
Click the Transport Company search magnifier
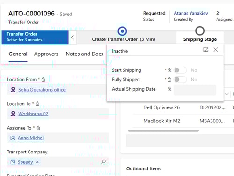(103, 162)
